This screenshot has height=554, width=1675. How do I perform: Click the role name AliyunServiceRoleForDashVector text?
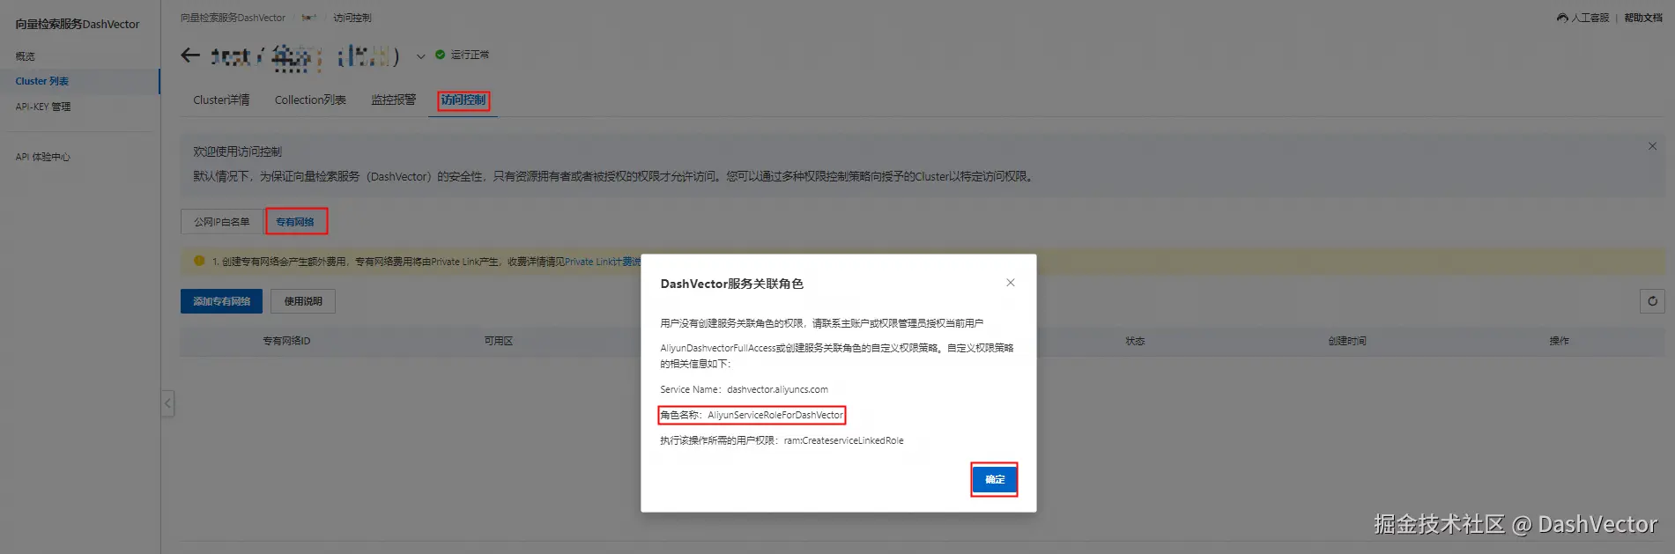(775, 415)
